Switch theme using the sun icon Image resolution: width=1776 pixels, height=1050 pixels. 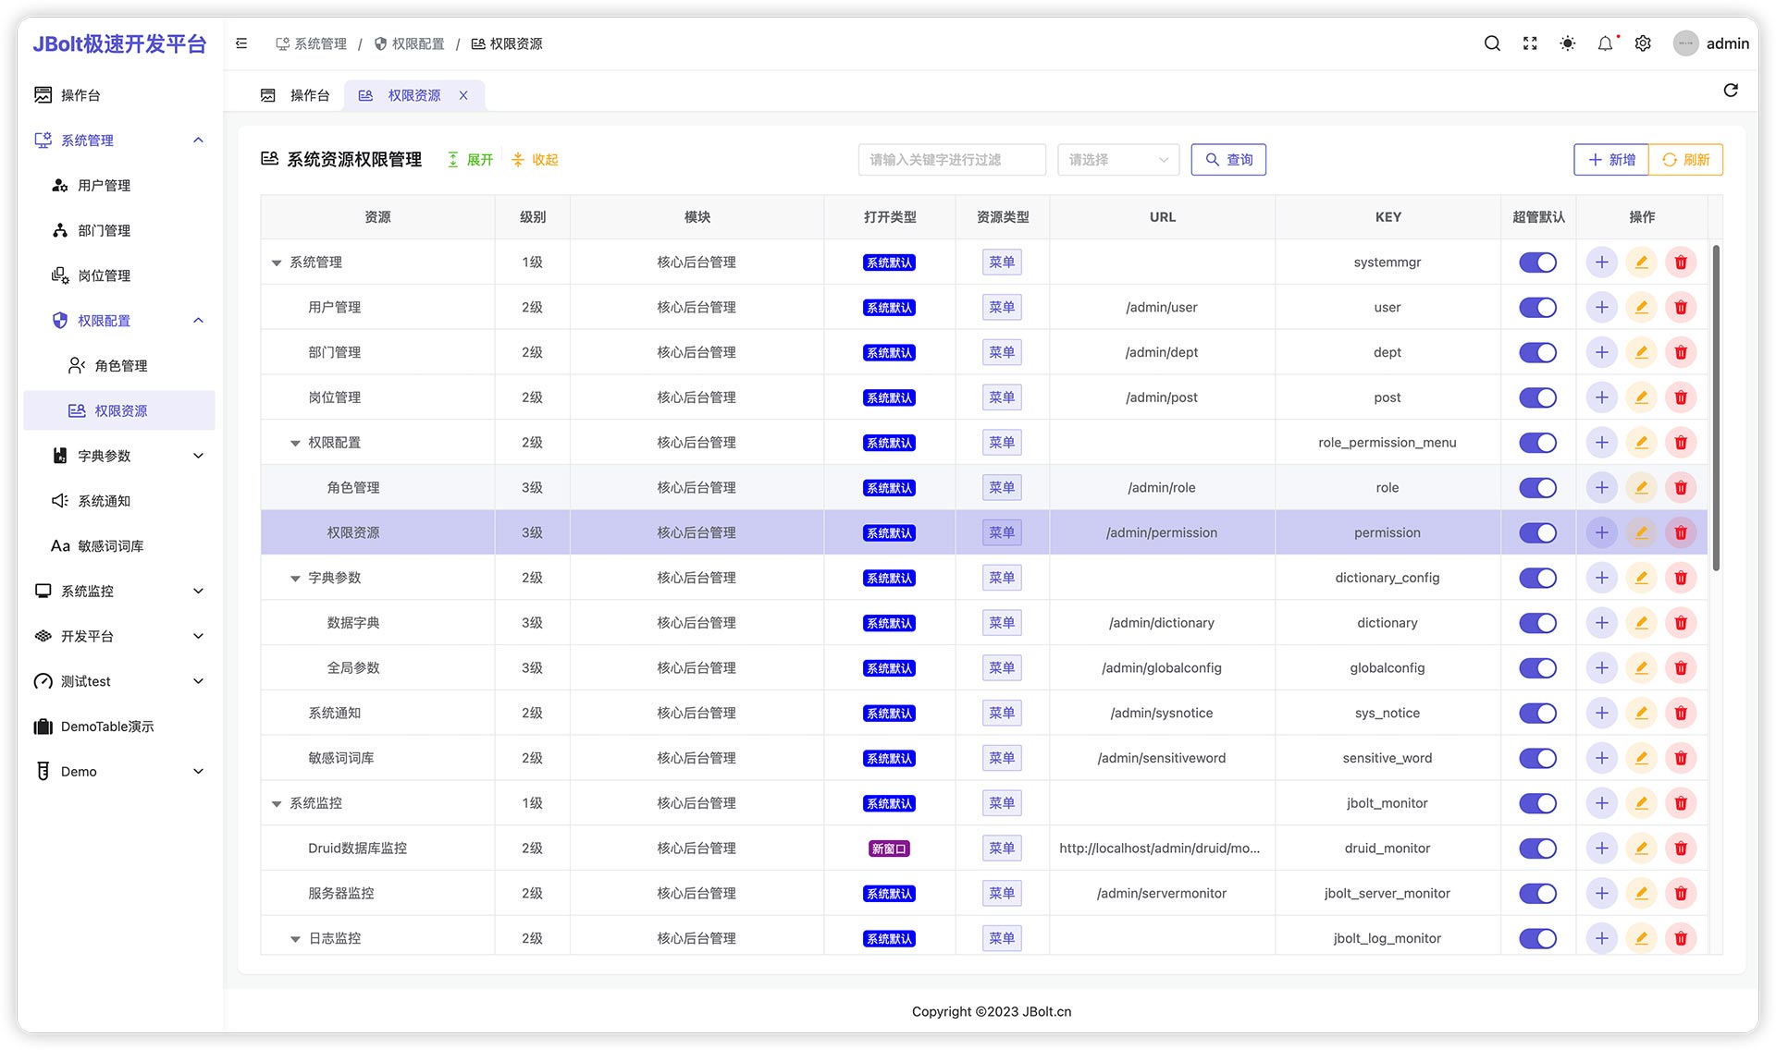[x=1567, y=43]
